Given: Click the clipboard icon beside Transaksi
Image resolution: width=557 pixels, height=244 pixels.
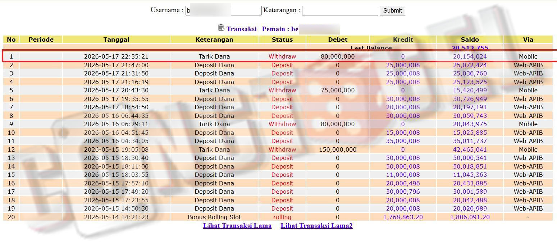Looking at the screenshot, I should click(221, 28).
